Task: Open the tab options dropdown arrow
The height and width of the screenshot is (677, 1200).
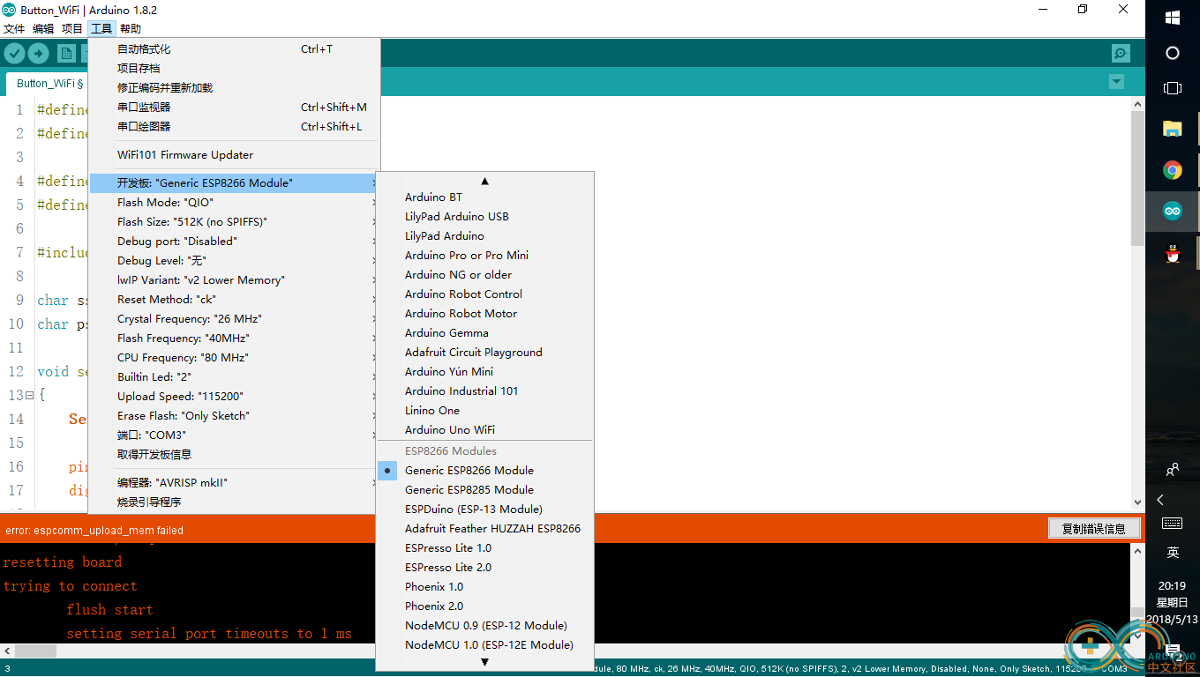Action: 1116,82
